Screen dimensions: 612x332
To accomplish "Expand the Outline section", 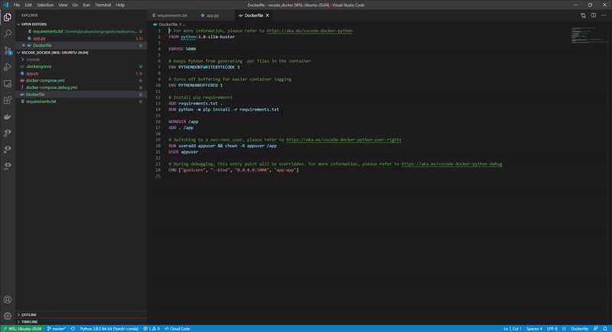I will pos(28,314).
